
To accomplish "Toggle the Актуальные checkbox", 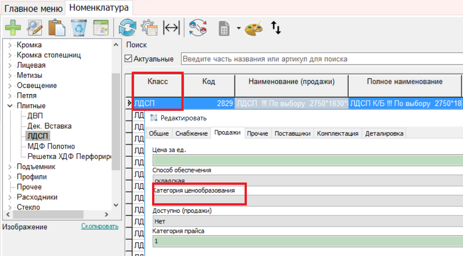I will coord(129,59).
